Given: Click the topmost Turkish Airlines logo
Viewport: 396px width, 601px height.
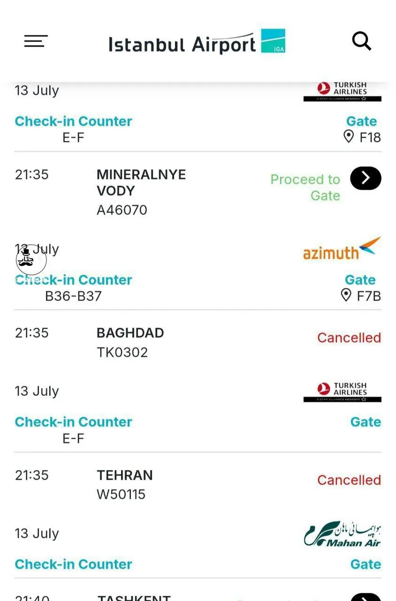Looking at the screenshot, I should (343, 92).
